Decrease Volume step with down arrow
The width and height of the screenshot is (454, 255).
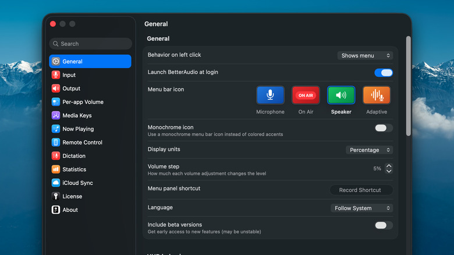(389, 171)
